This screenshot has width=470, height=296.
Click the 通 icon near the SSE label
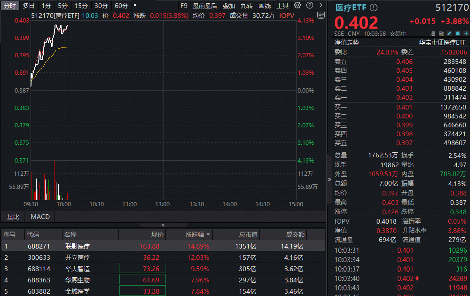coord(433,33)
